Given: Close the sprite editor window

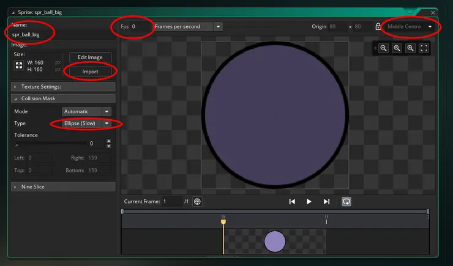Looking at the screenshot, I should point(433,13).
